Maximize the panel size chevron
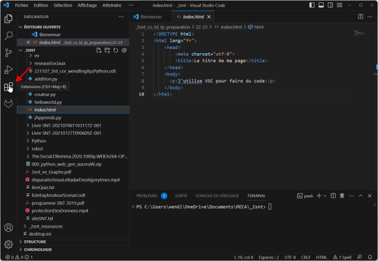The width and height of the screenshot is (378, 261). [x=360, y=196]
